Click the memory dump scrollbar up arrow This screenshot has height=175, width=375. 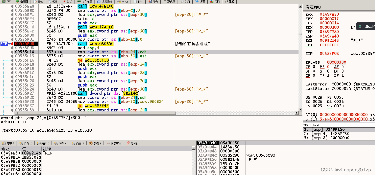(193, 148)
